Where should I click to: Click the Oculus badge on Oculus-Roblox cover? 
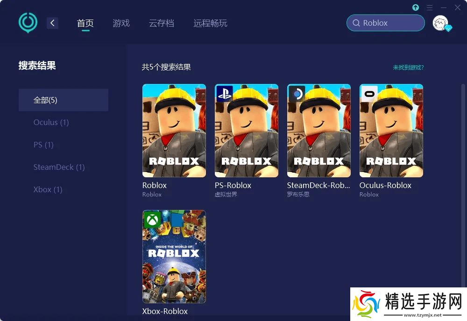(369, 94)
